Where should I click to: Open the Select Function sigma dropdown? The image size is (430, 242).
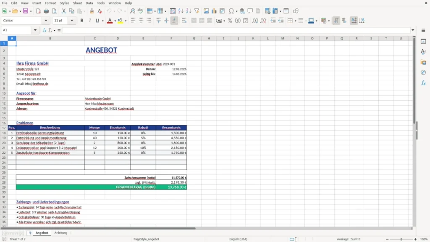54,30
